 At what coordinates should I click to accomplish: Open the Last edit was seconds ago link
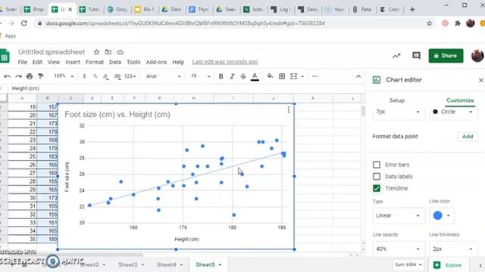[x=225, y=62]
